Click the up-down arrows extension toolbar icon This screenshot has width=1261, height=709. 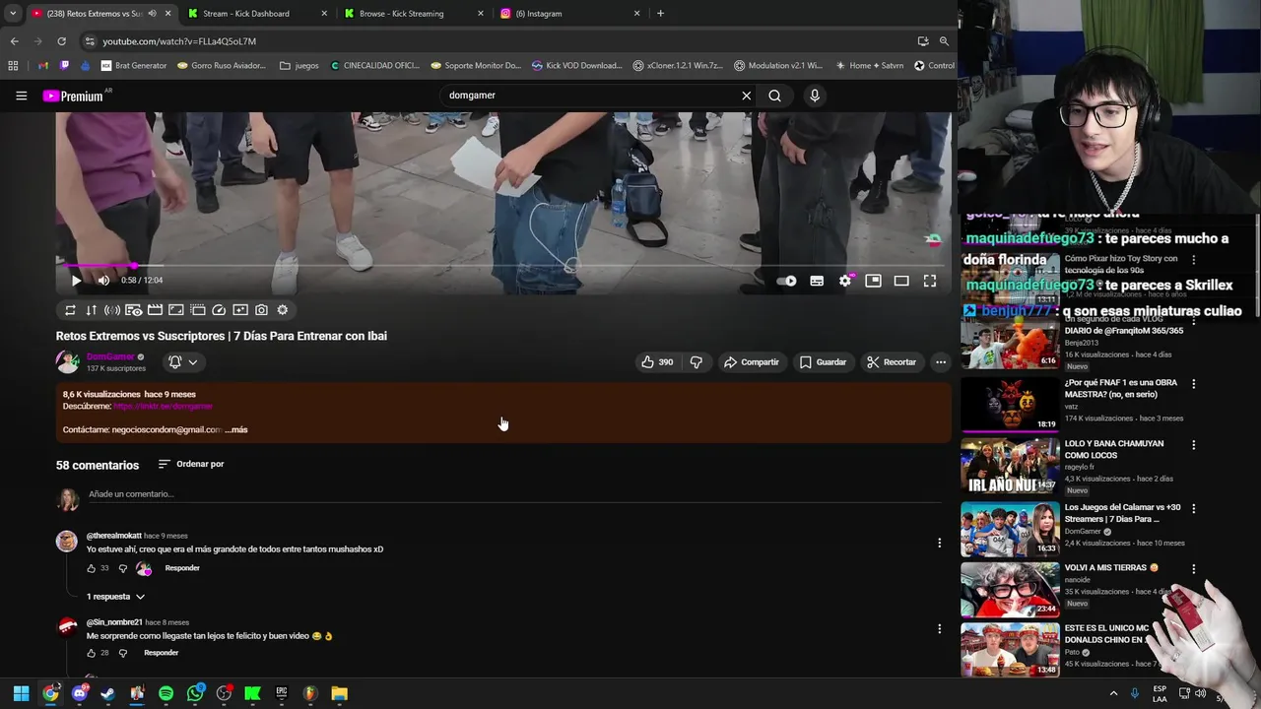(x=91, y=310)
